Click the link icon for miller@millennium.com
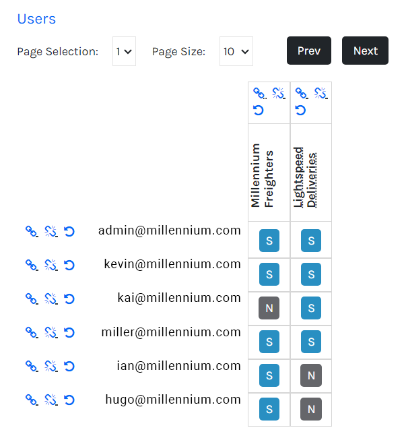The width and height of the screenshot is (404, 434). coord(32,333)
